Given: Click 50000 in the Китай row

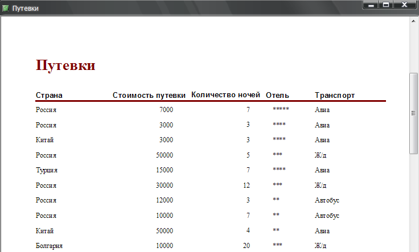Looking at the screenshot, I should pos(165,230).
